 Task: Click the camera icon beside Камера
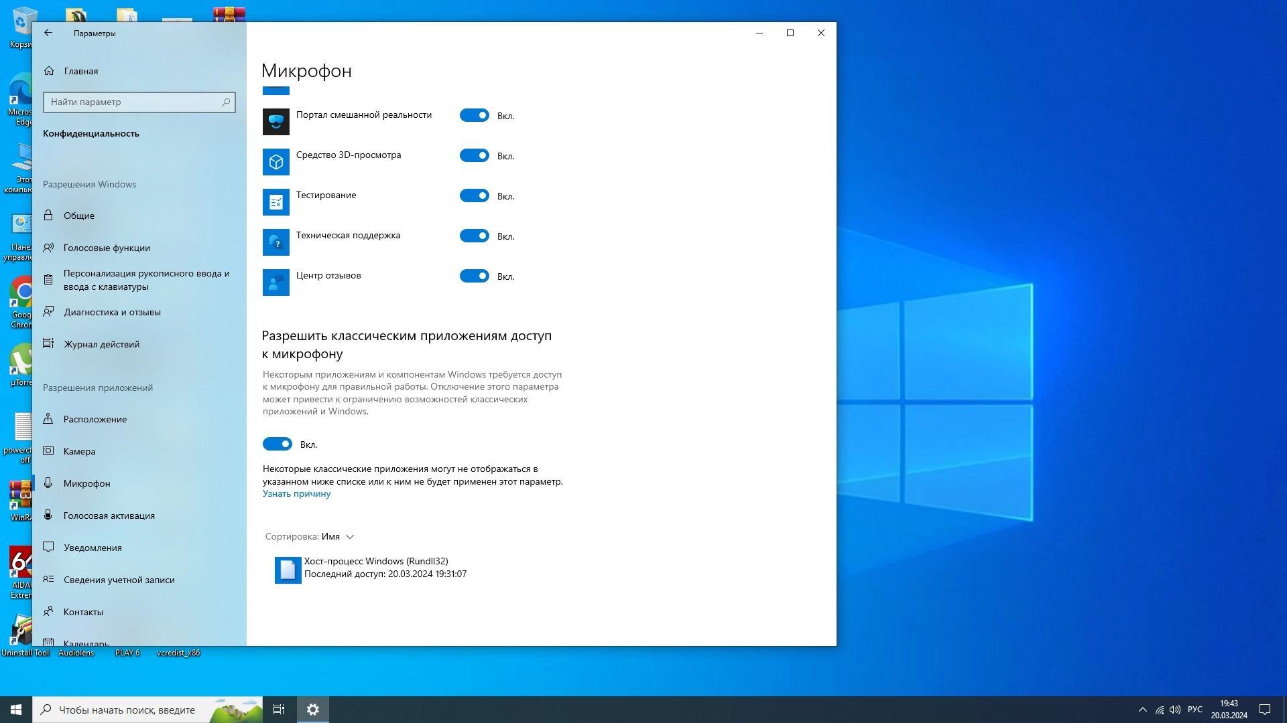[48, 451]
